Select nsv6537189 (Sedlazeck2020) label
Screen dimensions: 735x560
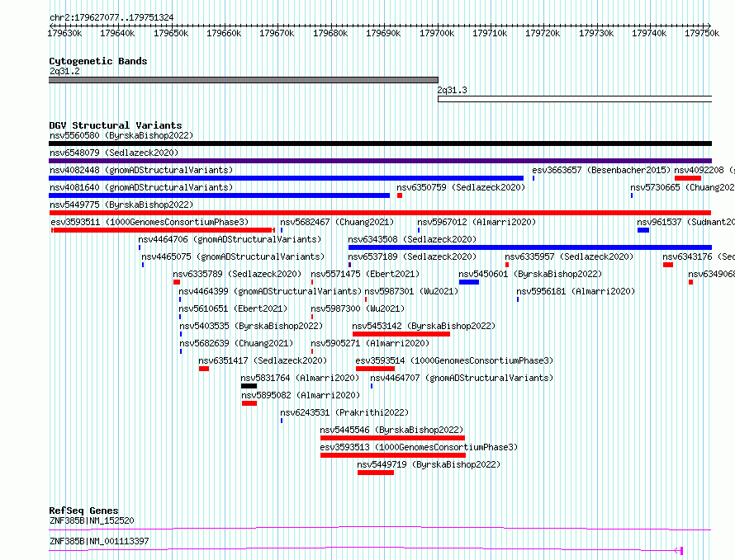pyautogui.click(x=412, y=256)
